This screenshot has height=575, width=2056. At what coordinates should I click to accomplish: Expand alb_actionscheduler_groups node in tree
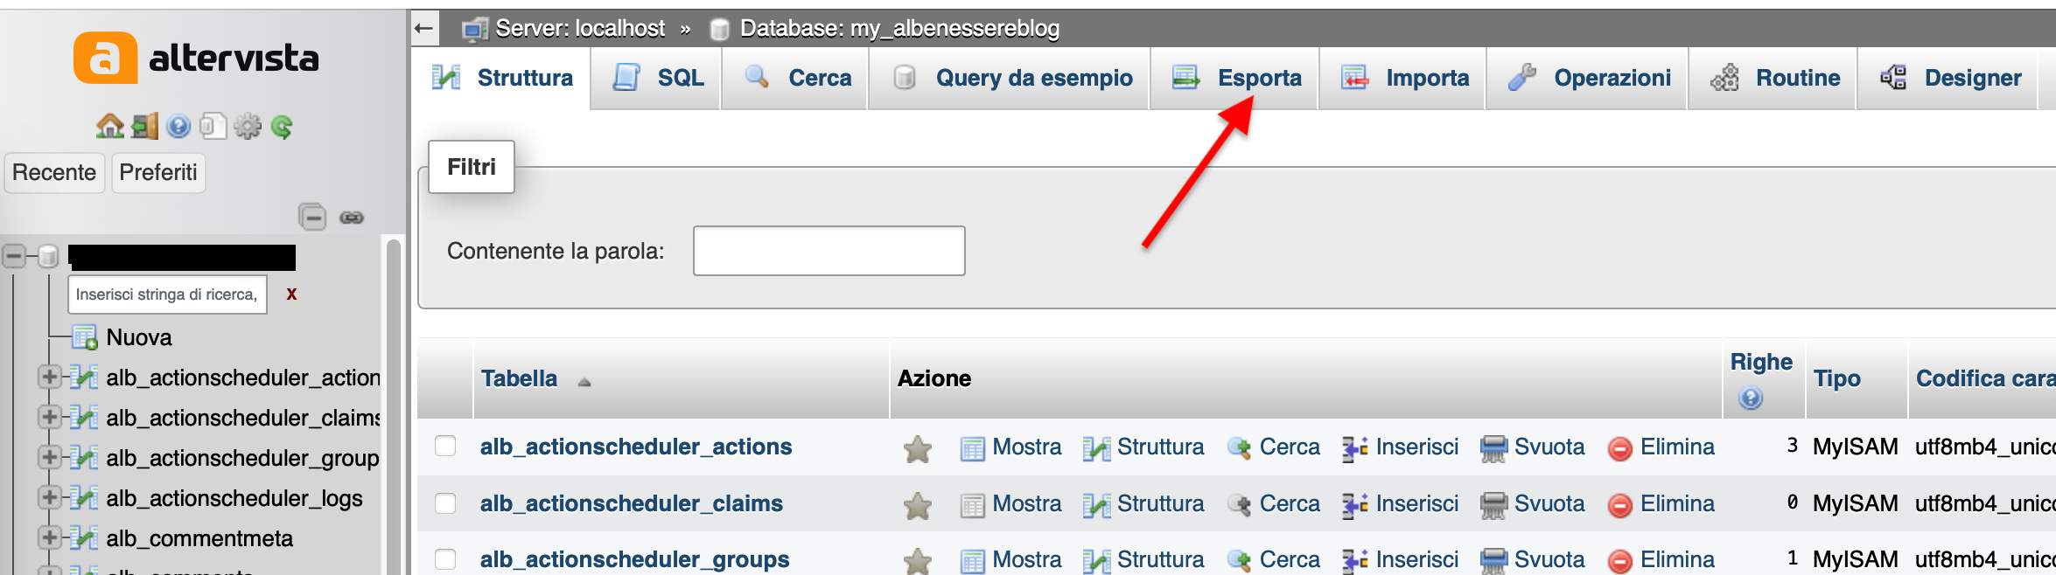[x=50, y=457]
